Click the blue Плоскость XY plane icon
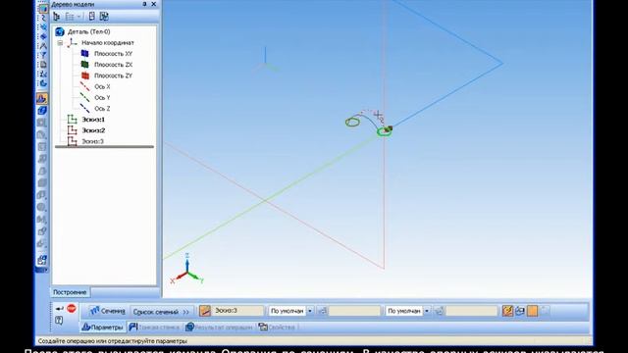Image resolution: width=628 pixels, height=353 pixels. (84, 53)
